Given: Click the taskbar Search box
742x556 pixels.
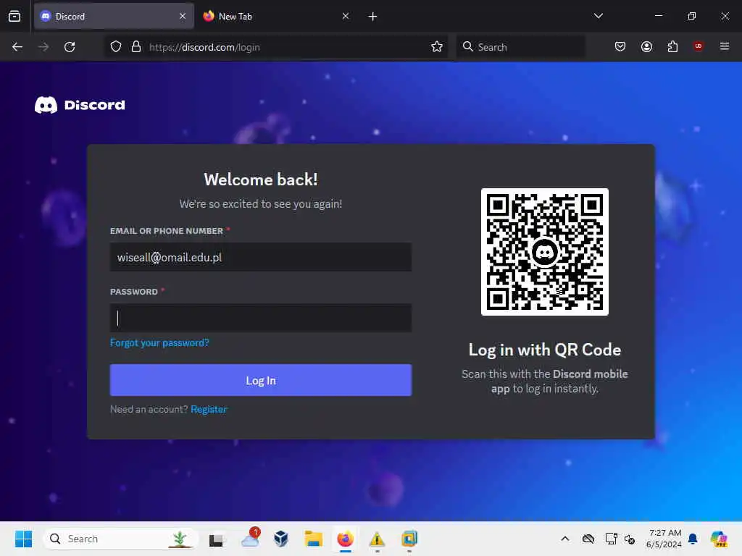Looking at the screenshot, I should coord(121,539).
